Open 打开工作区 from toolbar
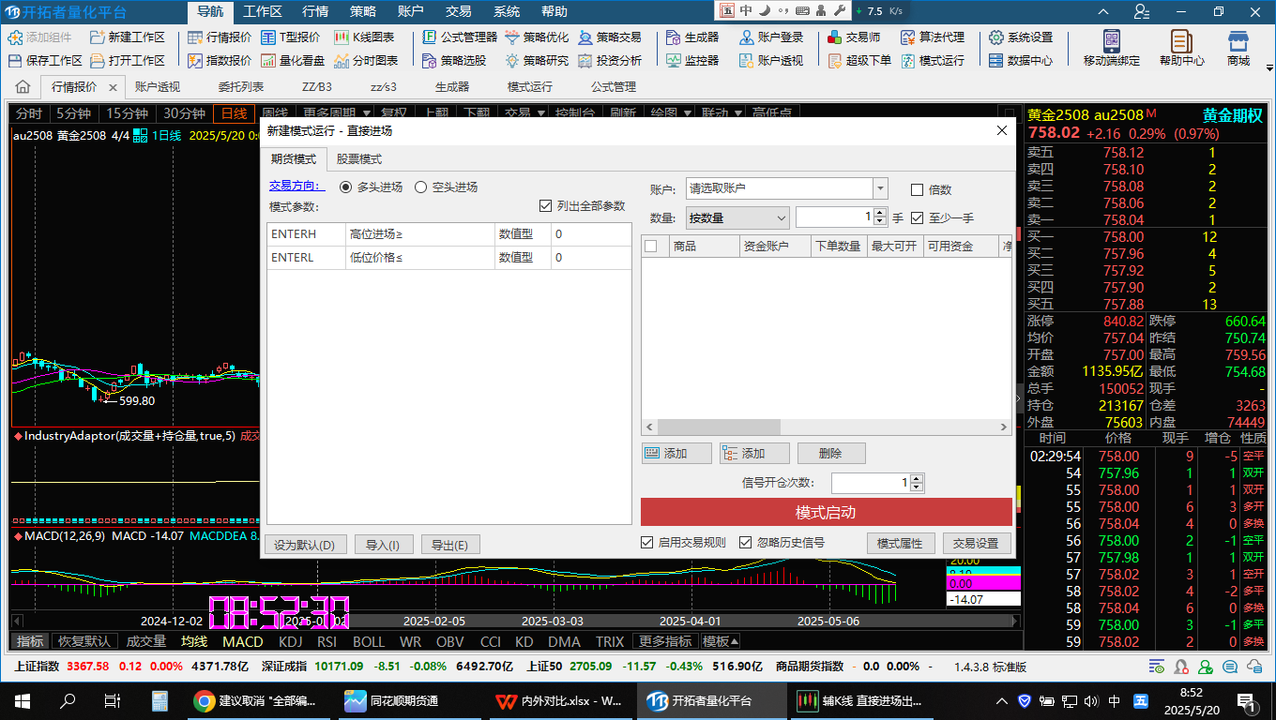The image size is (1276, 720). coord(127,60)
